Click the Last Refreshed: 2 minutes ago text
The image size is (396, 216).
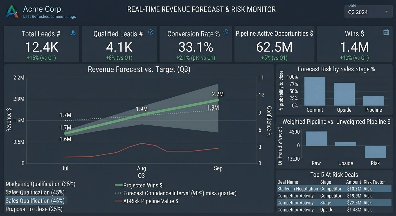49,17
